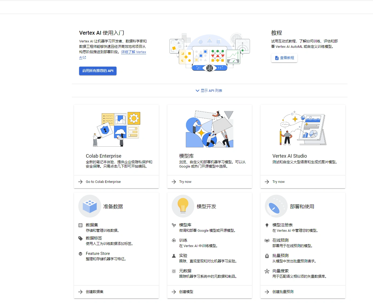Click the 查看教程 button
Screen dimensions: 373x304
click(284, 58)
